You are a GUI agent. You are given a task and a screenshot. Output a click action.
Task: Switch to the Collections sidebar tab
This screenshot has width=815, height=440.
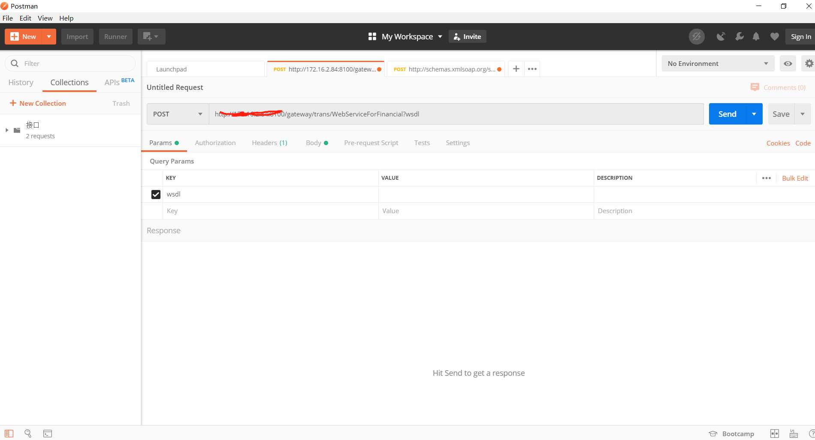coord(69,82)
